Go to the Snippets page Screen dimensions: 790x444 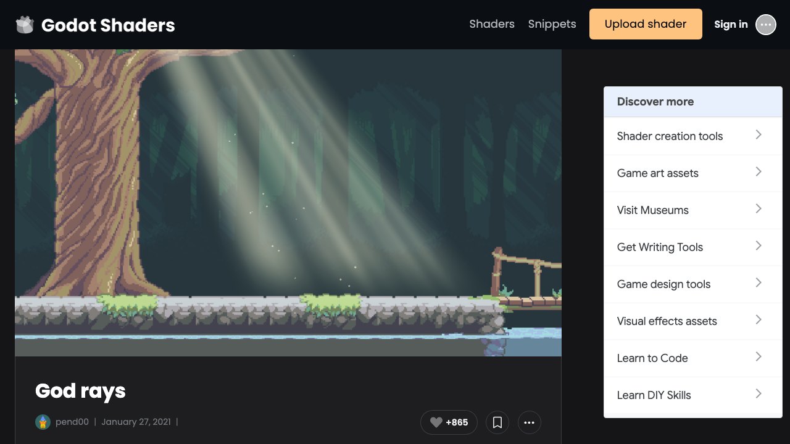(x=552, y=24)
